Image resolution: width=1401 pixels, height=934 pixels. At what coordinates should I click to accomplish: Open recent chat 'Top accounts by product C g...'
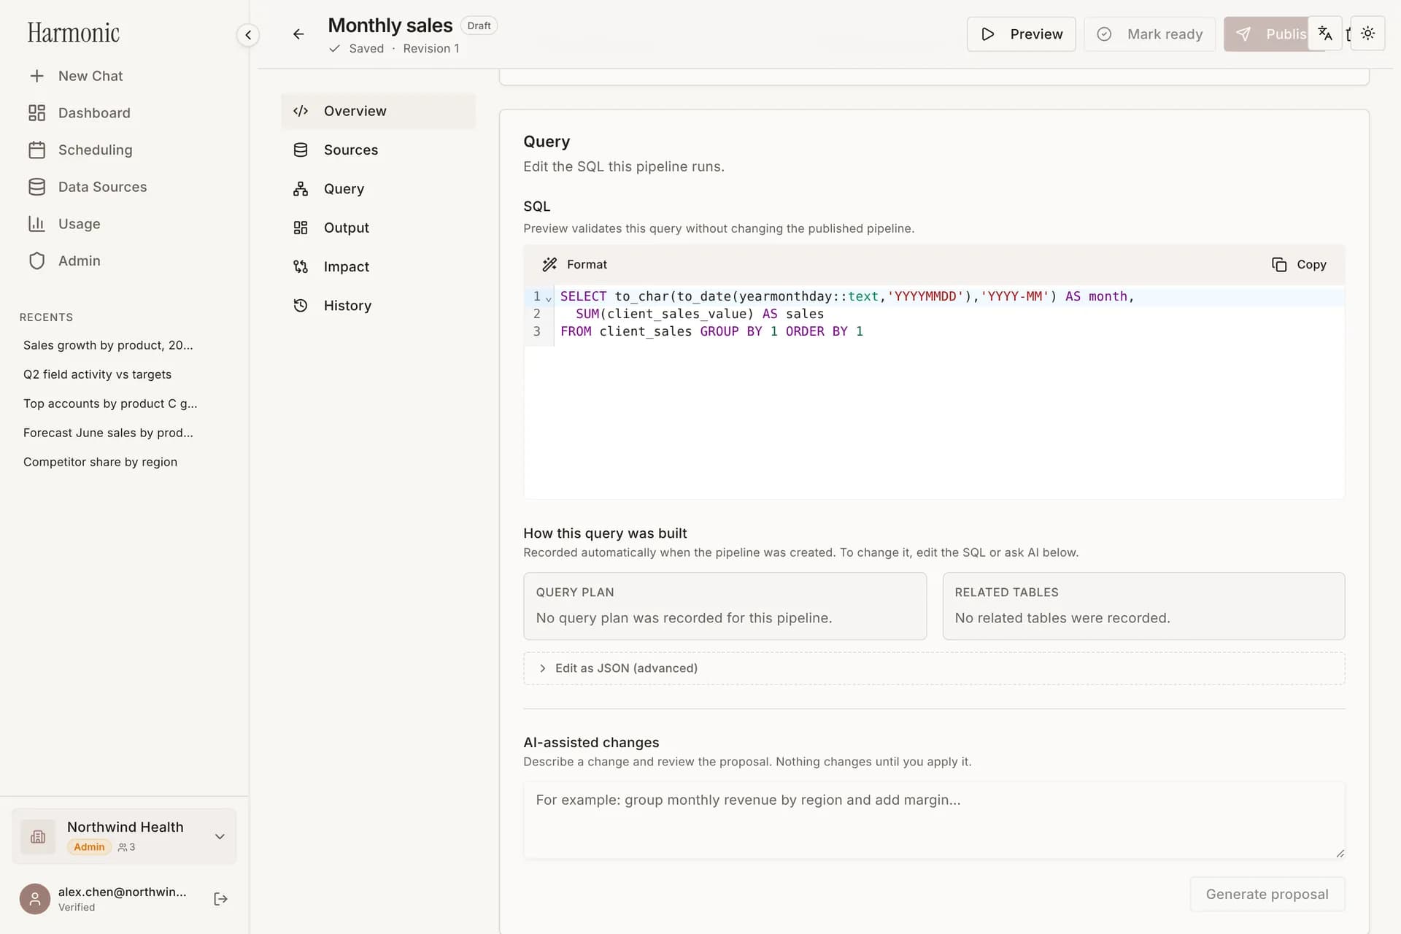[110, 404]
